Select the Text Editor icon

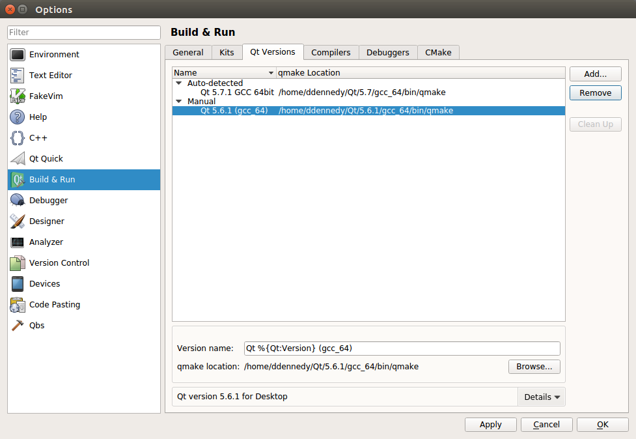tap(18, 76)
